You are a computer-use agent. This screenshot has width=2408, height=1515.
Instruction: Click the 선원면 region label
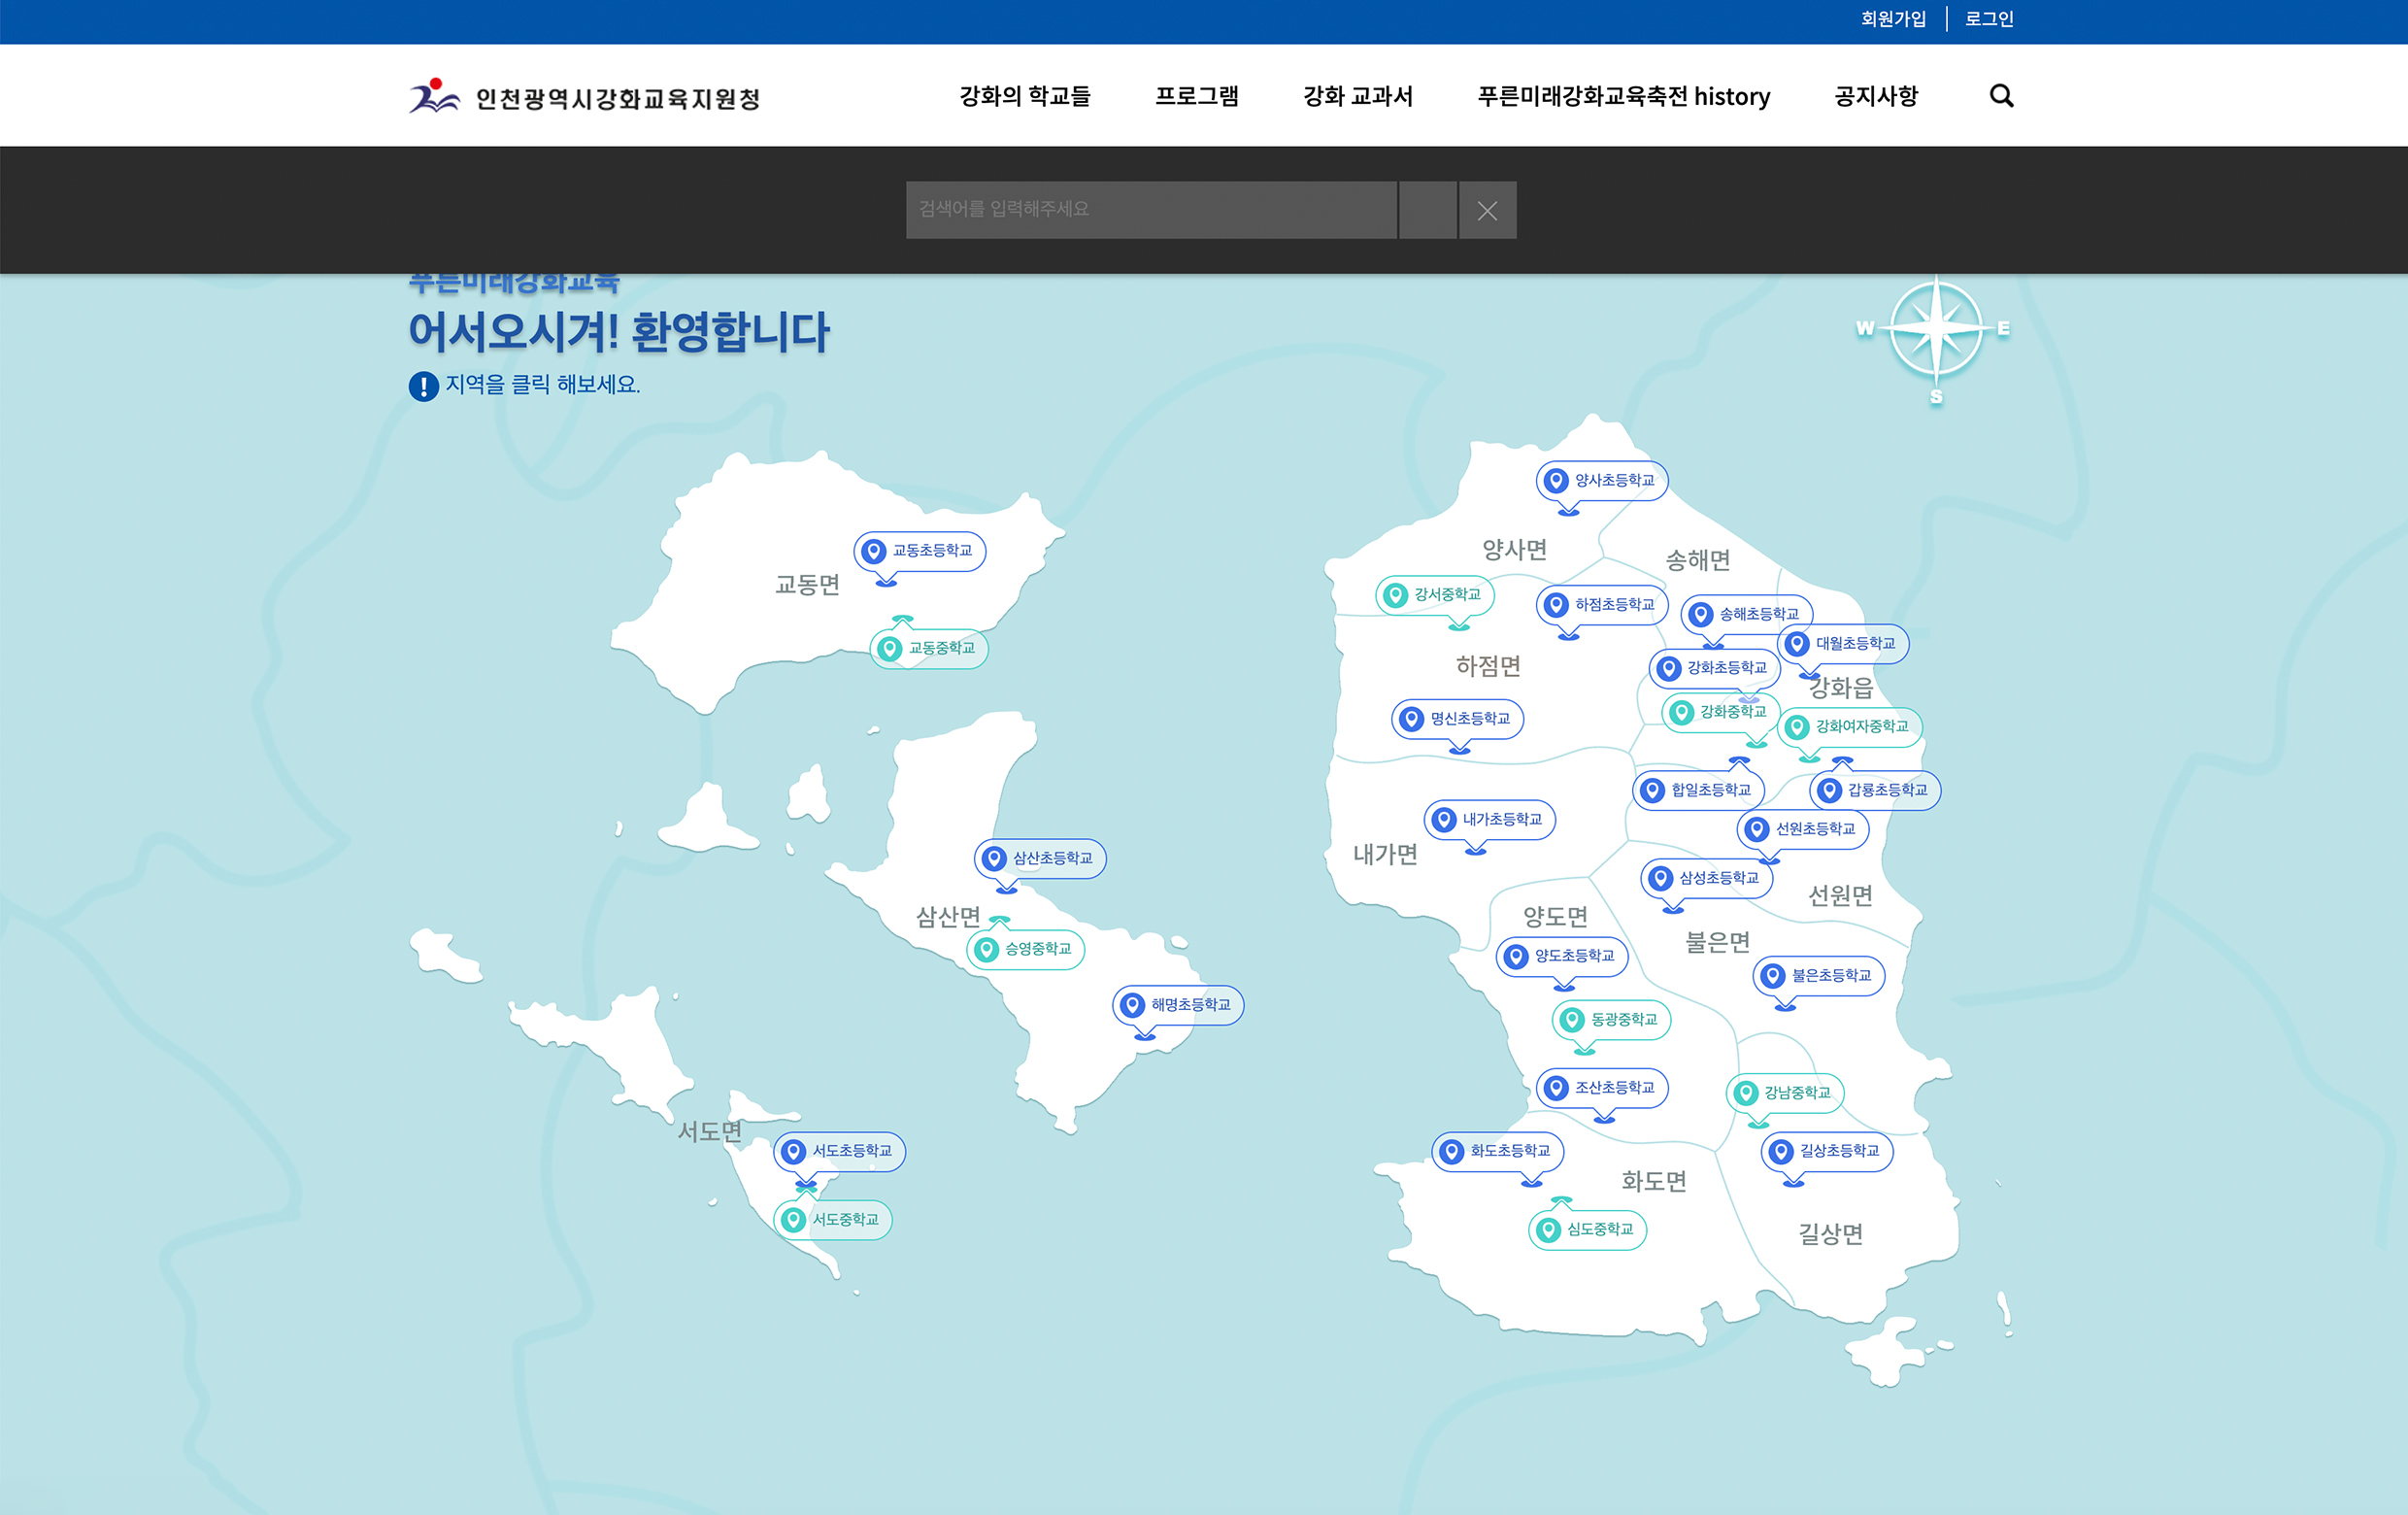tap(1841, 895)
